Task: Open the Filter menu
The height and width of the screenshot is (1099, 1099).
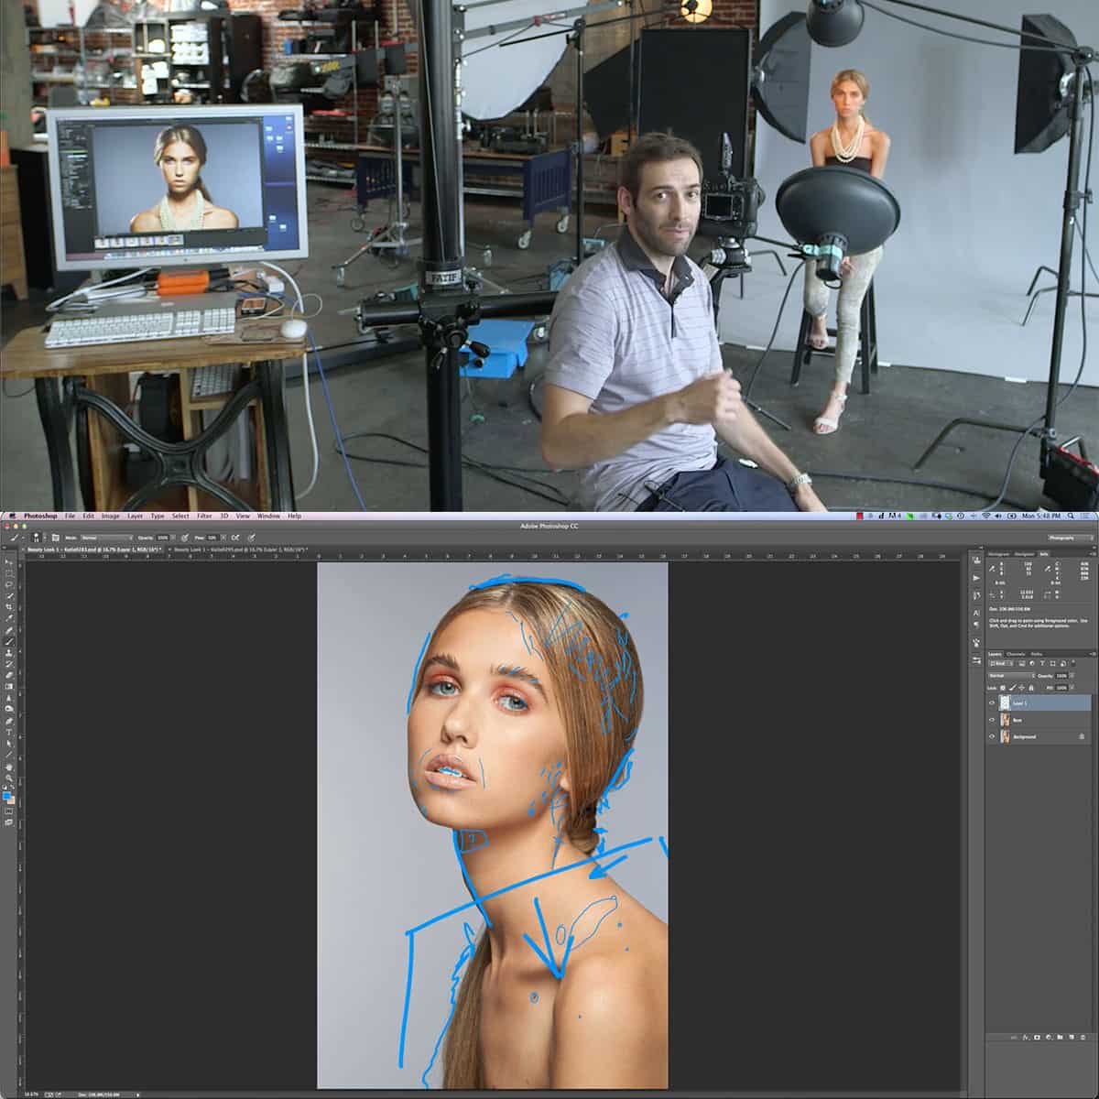Action: click(204, 516)
